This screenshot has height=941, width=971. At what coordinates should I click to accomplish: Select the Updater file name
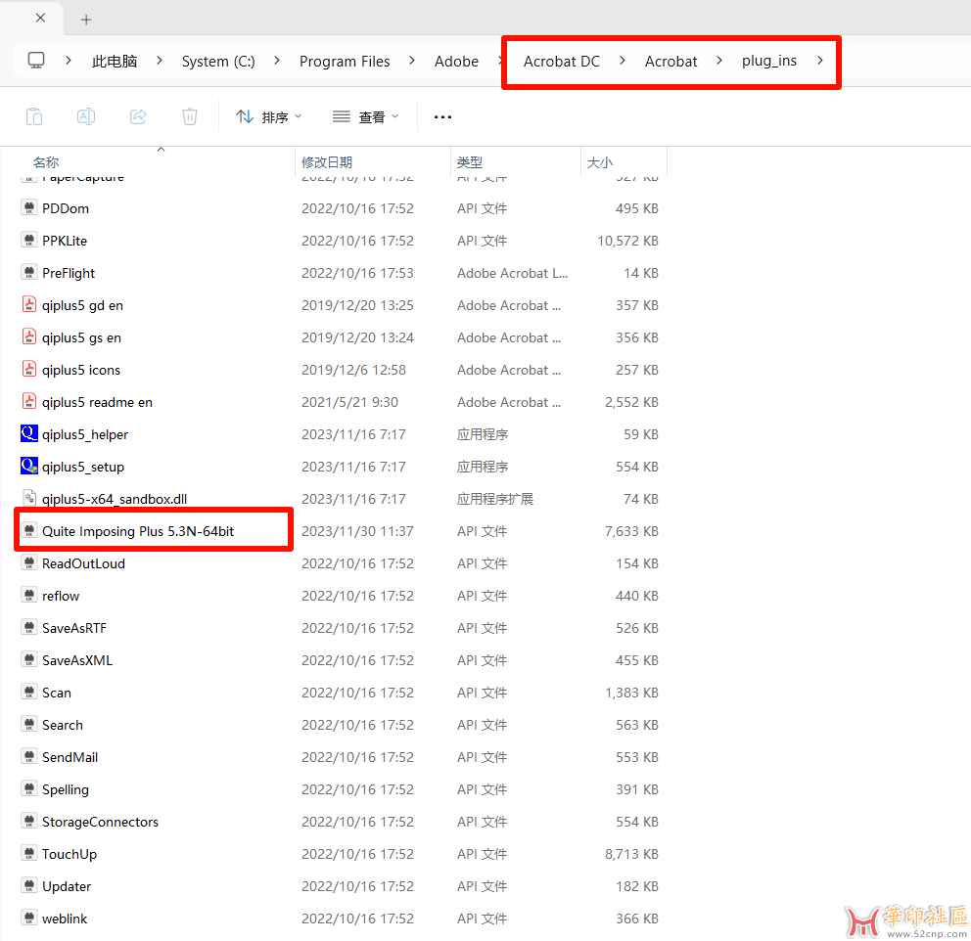tap(67, 886)
